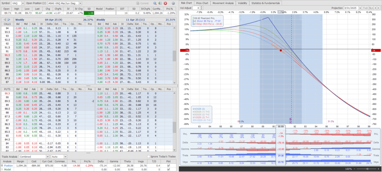Click the 11 Apr 25 (11) expiration header
The image size is (382, 172).
[137, 19]
